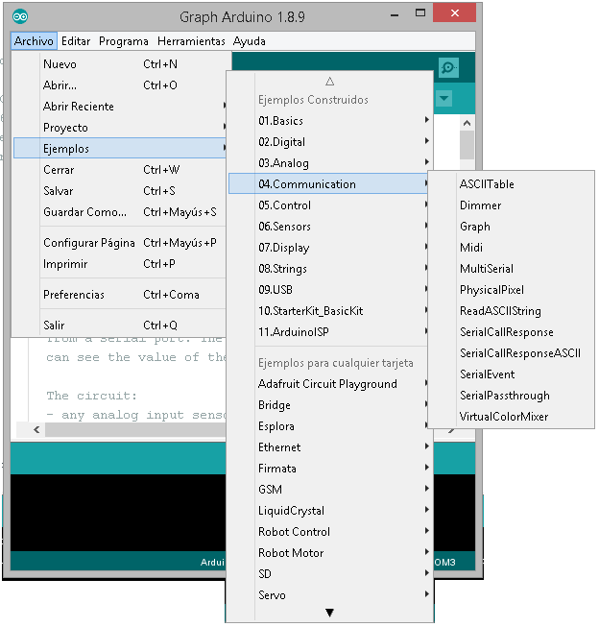The height and width of the screenshot is (627, 599).
Task: Click the downward scroll arrow below the examples list
Action: [x=329, y=613]
